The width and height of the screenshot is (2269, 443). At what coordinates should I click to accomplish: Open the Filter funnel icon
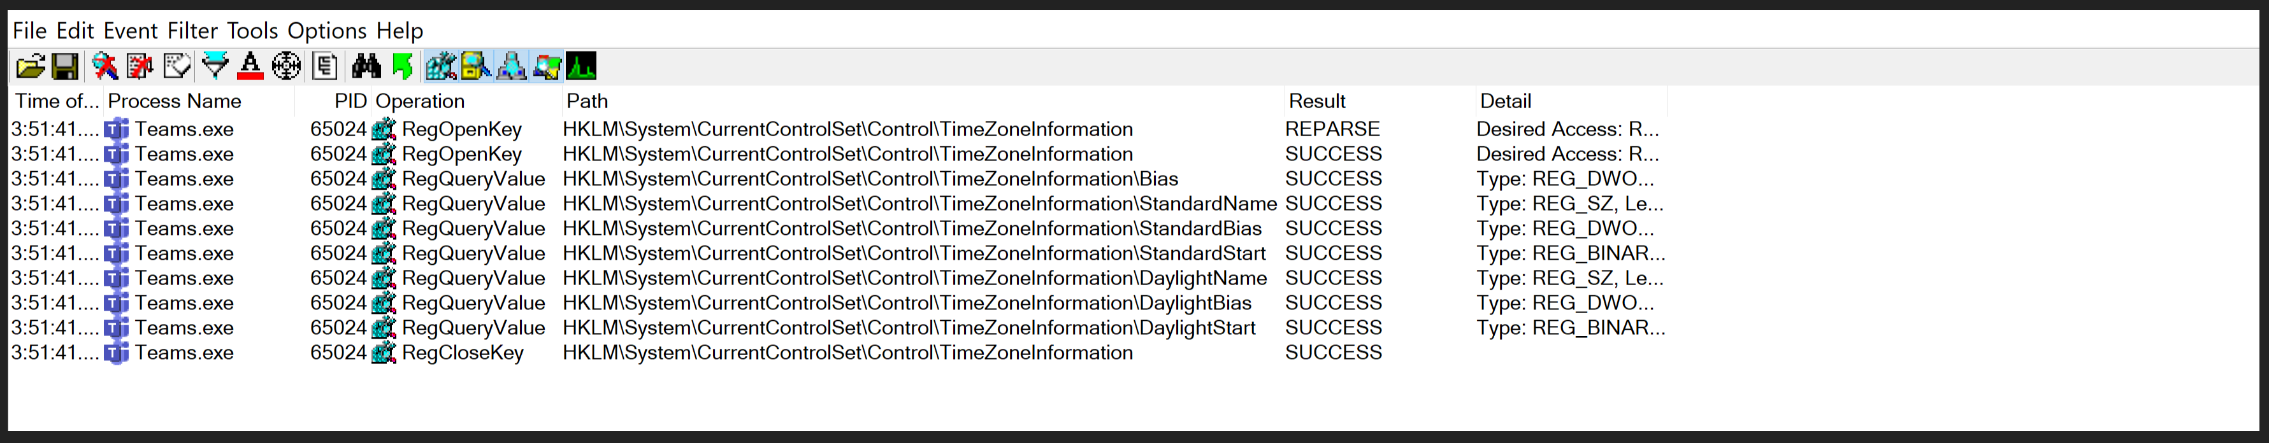(x=215, y=66)
